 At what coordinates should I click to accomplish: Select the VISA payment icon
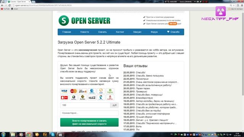tap(64, 91)
